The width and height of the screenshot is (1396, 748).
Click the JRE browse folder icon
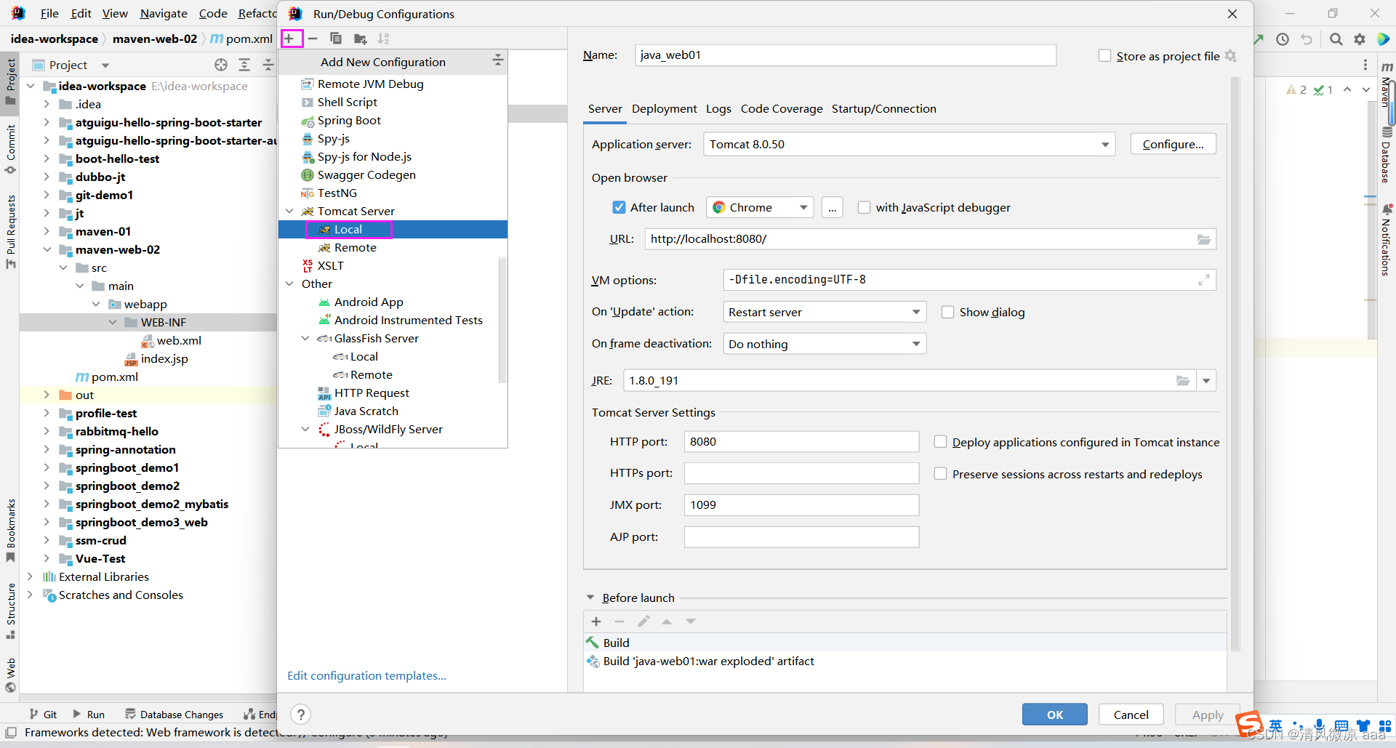pos(1183,381)
